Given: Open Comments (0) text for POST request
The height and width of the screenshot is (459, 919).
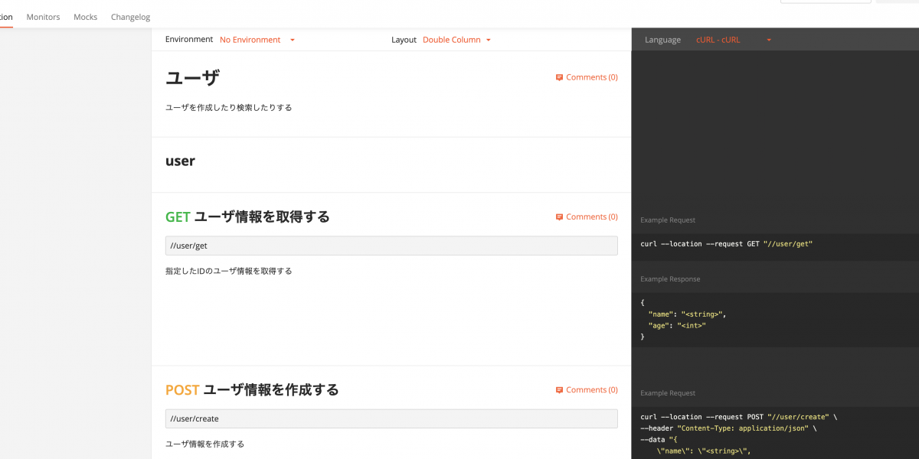Looking at the screenshot, I should click(x=592, y=390).
